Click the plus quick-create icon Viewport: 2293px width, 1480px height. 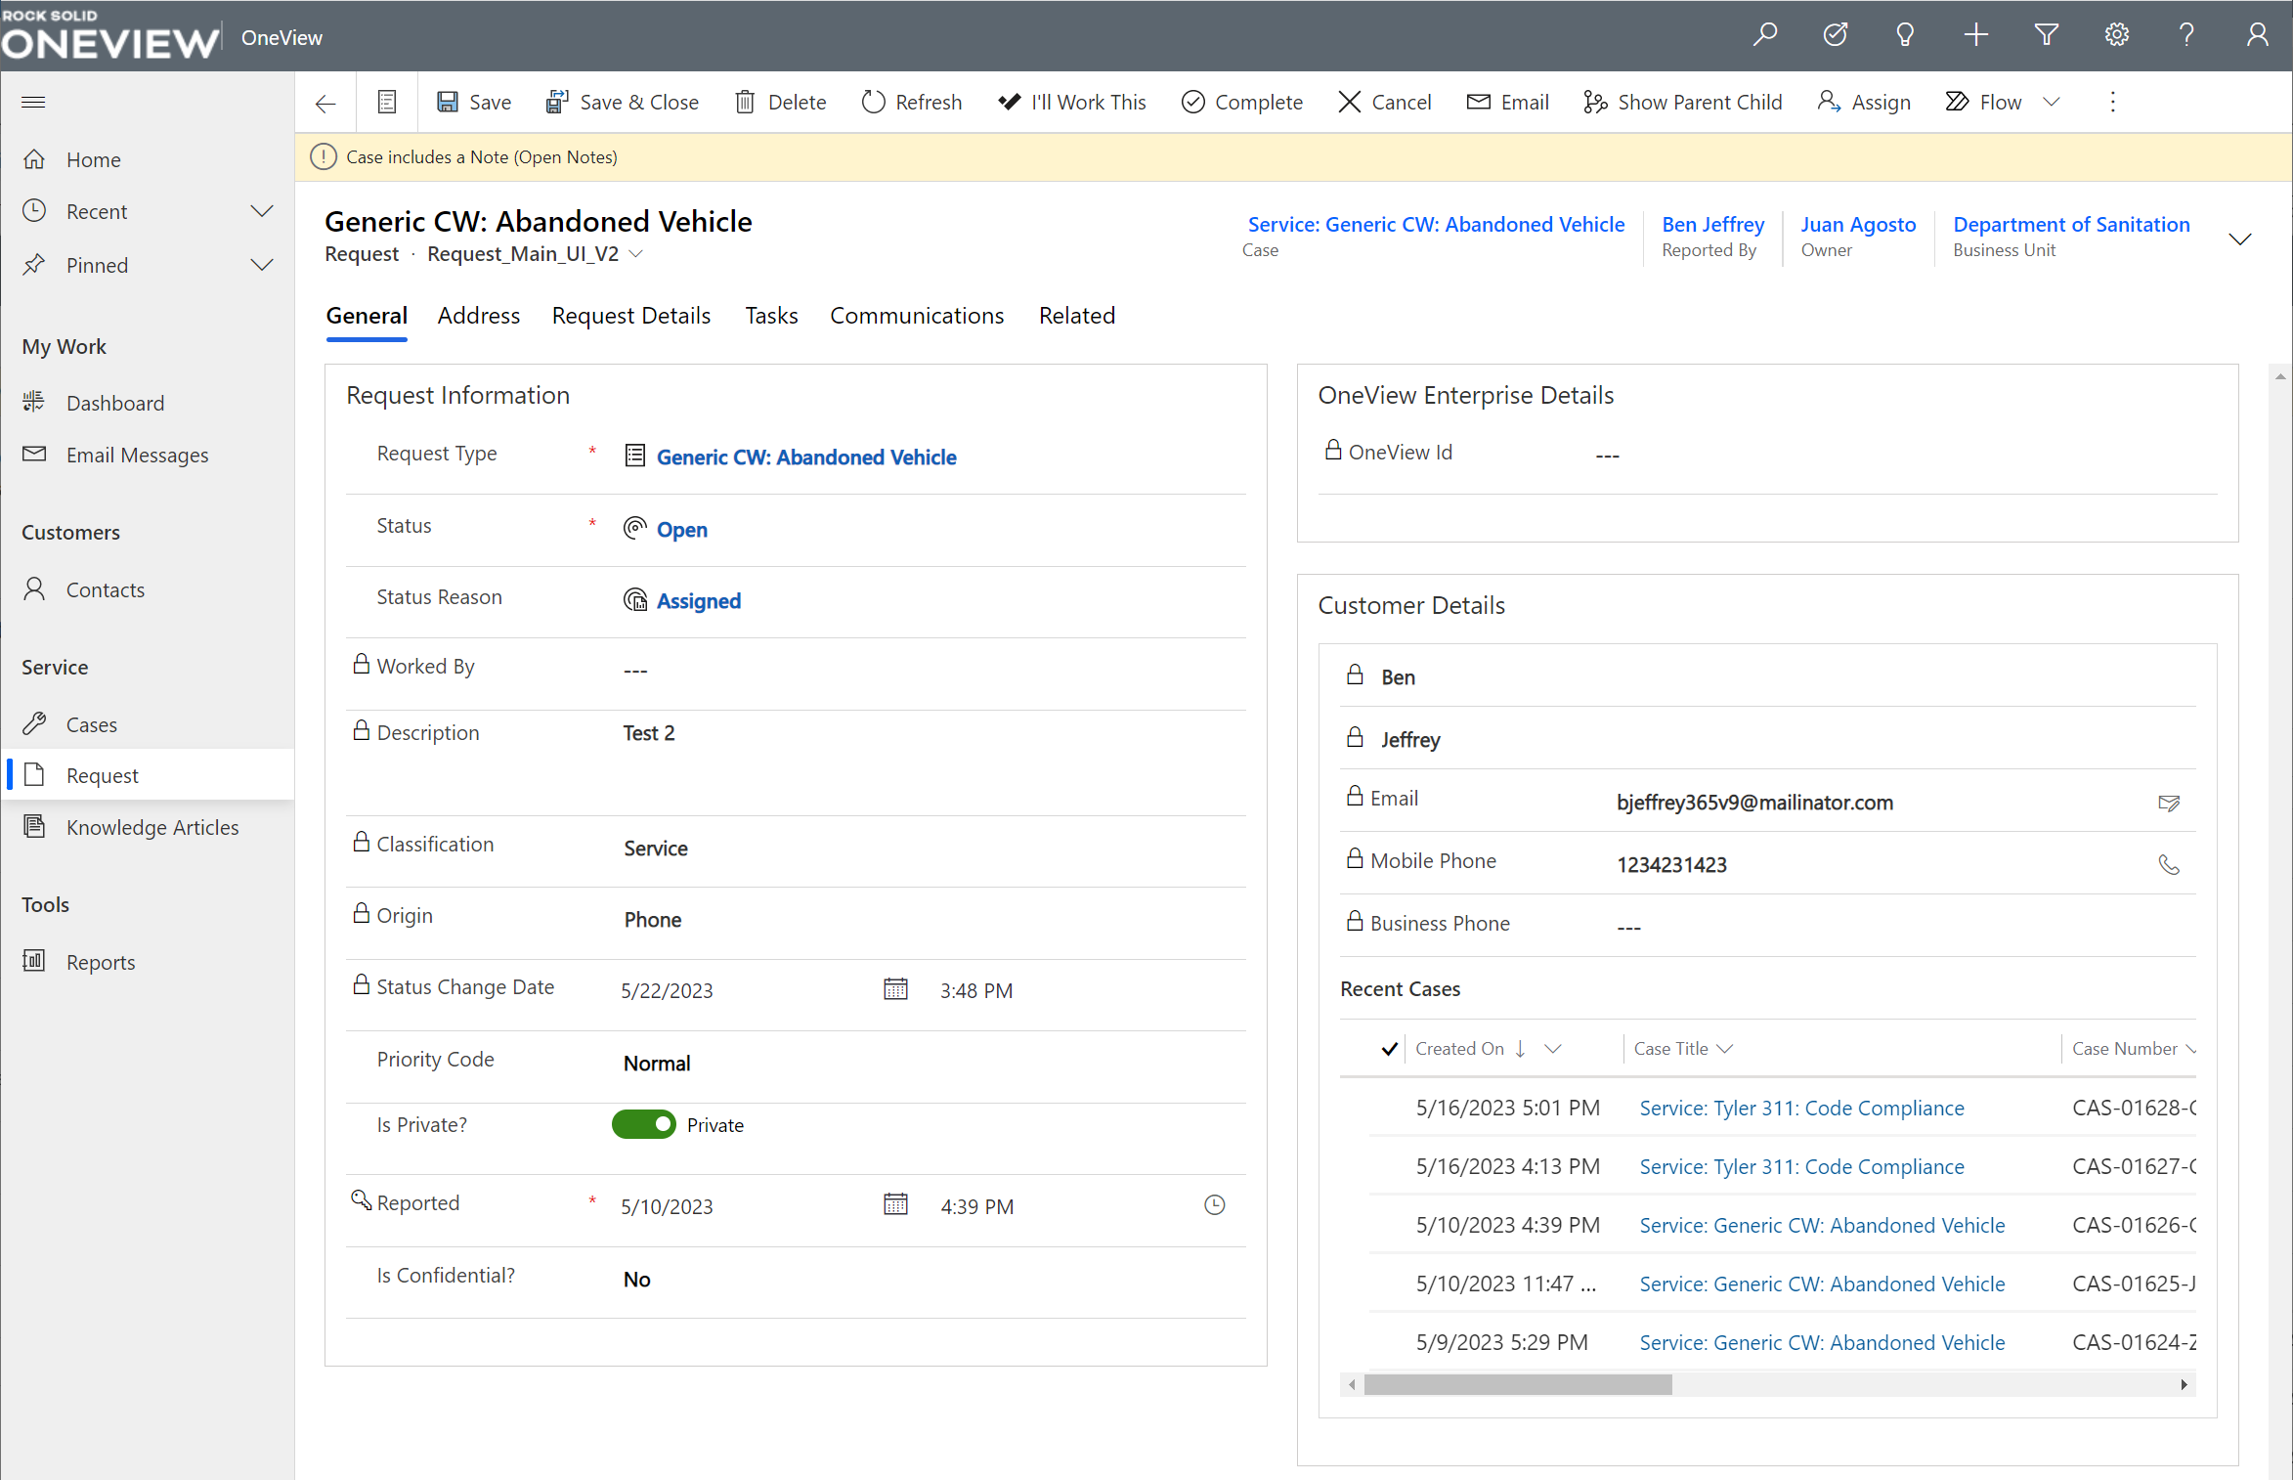coord(1975,35)
